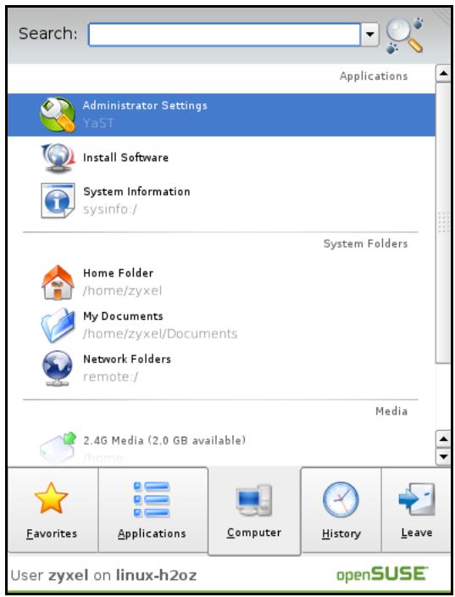Click the scrollbar up arrow at top
Viewport: 455px width, 597px height.
pos(443,73)
